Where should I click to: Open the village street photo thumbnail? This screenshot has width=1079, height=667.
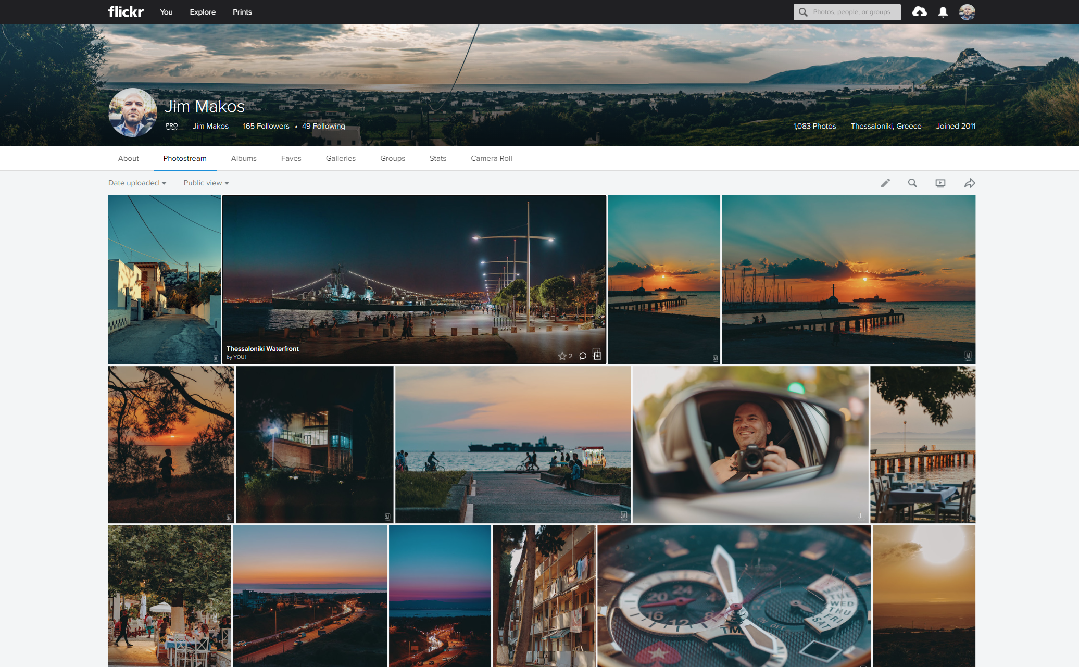click(x=165, y=280)
